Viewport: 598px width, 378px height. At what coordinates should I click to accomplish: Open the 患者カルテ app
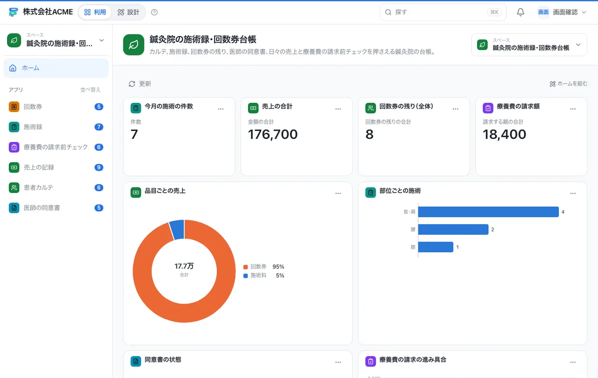tap(56, 187)
